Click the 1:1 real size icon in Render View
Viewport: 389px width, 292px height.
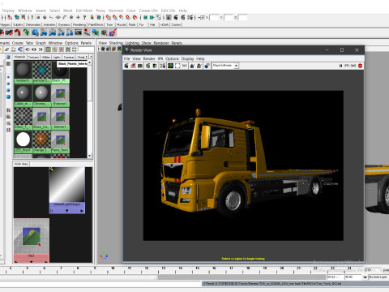pos(185,66)
